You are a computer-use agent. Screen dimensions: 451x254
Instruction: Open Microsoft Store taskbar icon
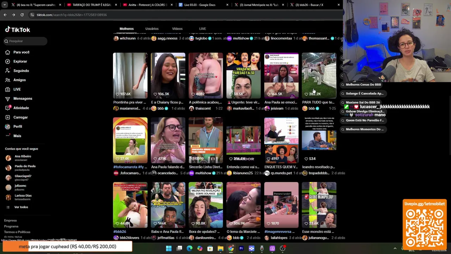click(210, 248)
